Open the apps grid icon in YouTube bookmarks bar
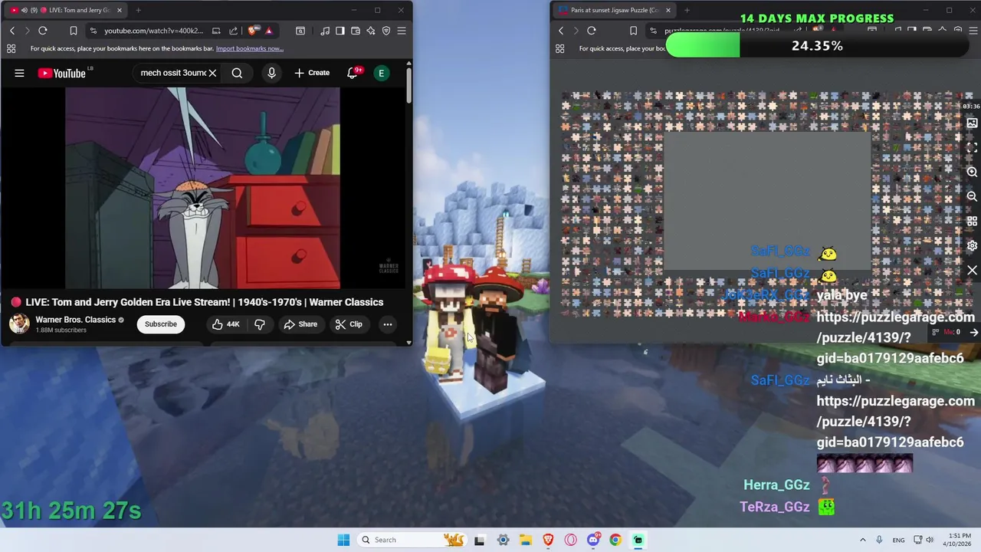Viewport: 981px width, 552px height. point(11,48)
